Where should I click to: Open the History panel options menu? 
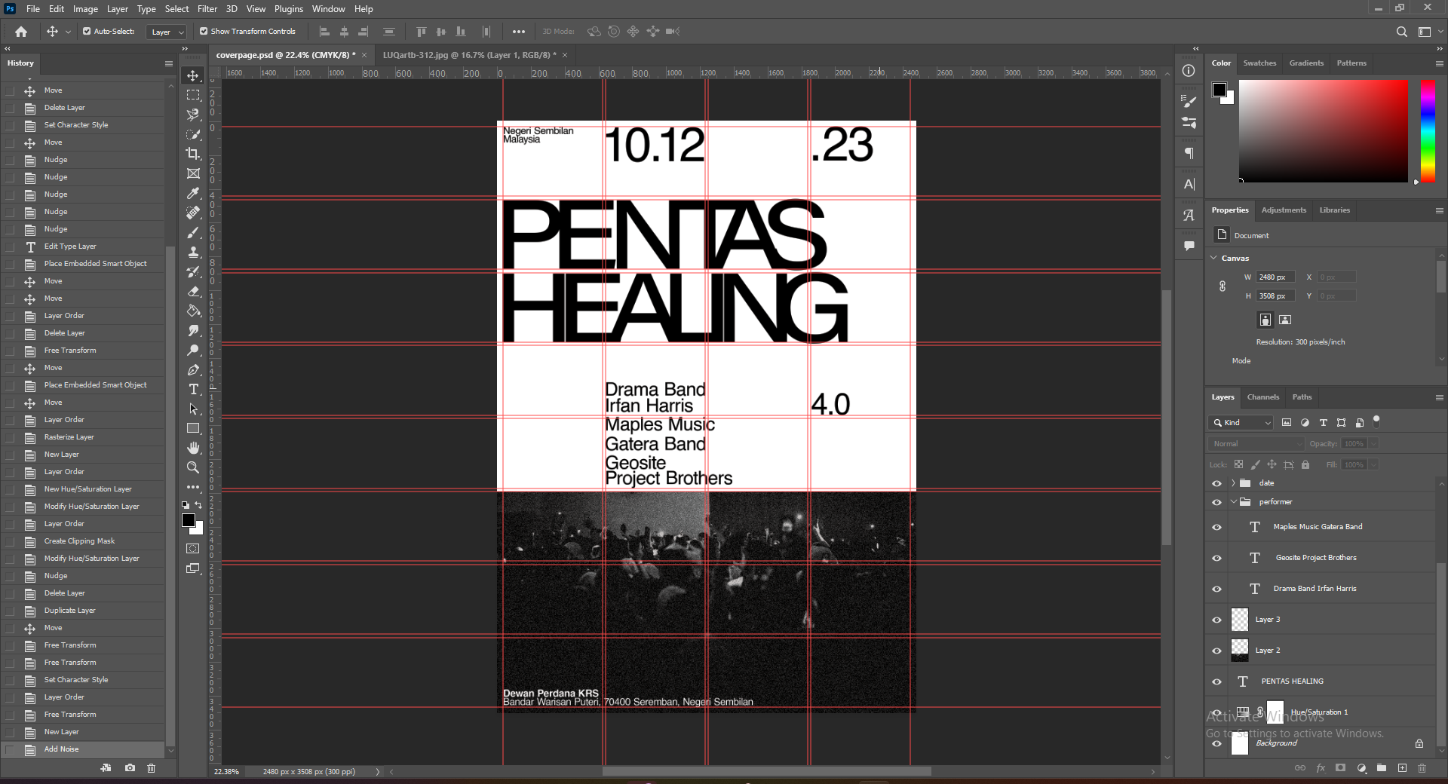(169, 63)
